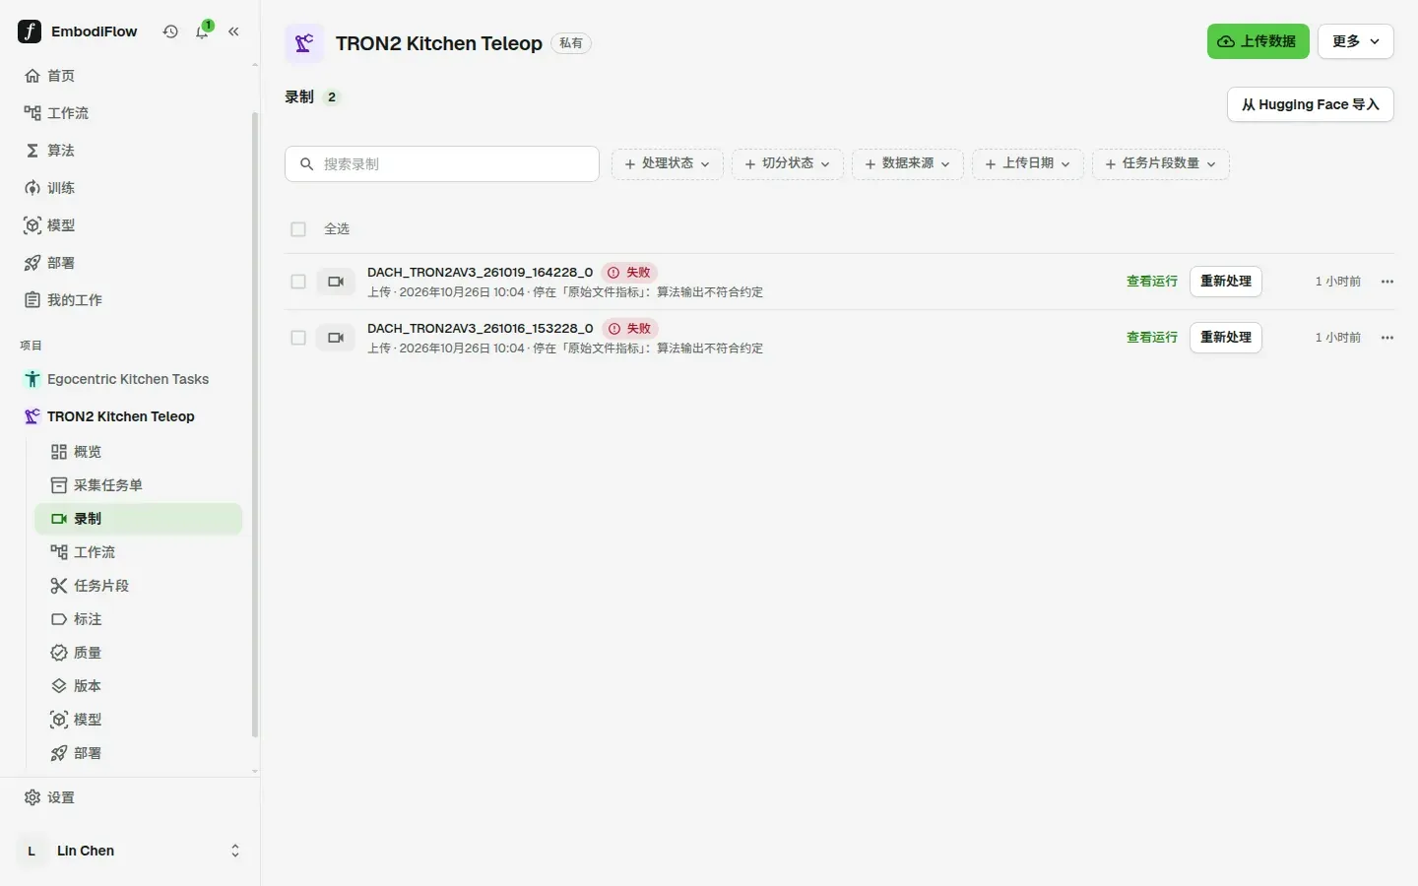Open the history clock icon in sidebar header

(x=170, y=32)
